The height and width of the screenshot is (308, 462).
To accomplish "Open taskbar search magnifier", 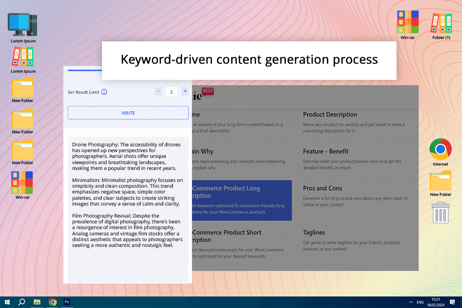I will (22, 302).
